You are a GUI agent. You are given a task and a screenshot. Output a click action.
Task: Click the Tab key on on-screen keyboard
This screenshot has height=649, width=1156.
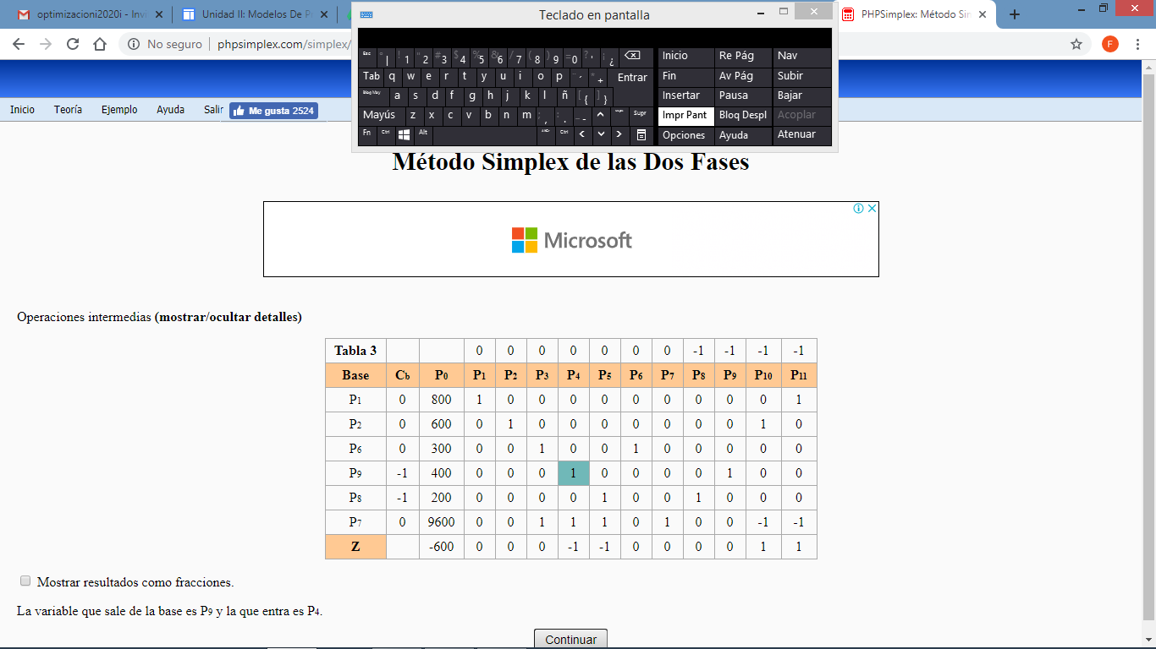(x=372, y=76)
